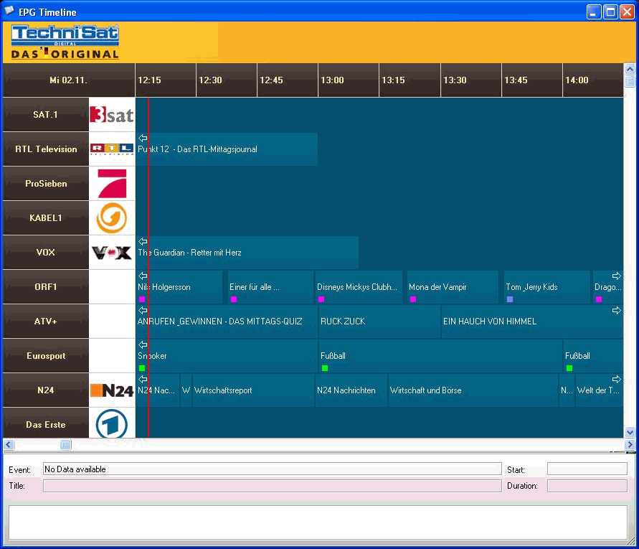
Task: Click the vertical scrollbar up arrow
Action: (x=630, y=68)
